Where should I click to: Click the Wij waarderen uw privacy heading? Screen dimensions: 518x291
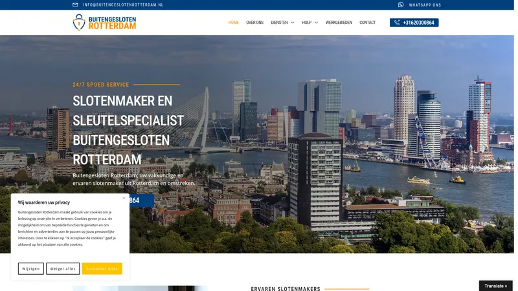click(44, 202)
